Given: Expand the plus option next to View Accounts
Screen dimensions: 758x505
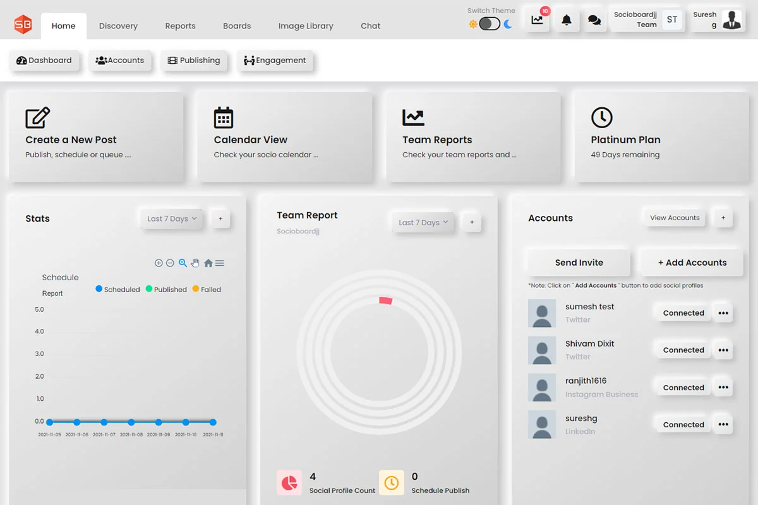Looking at the screenshot, I should (723, 218).
